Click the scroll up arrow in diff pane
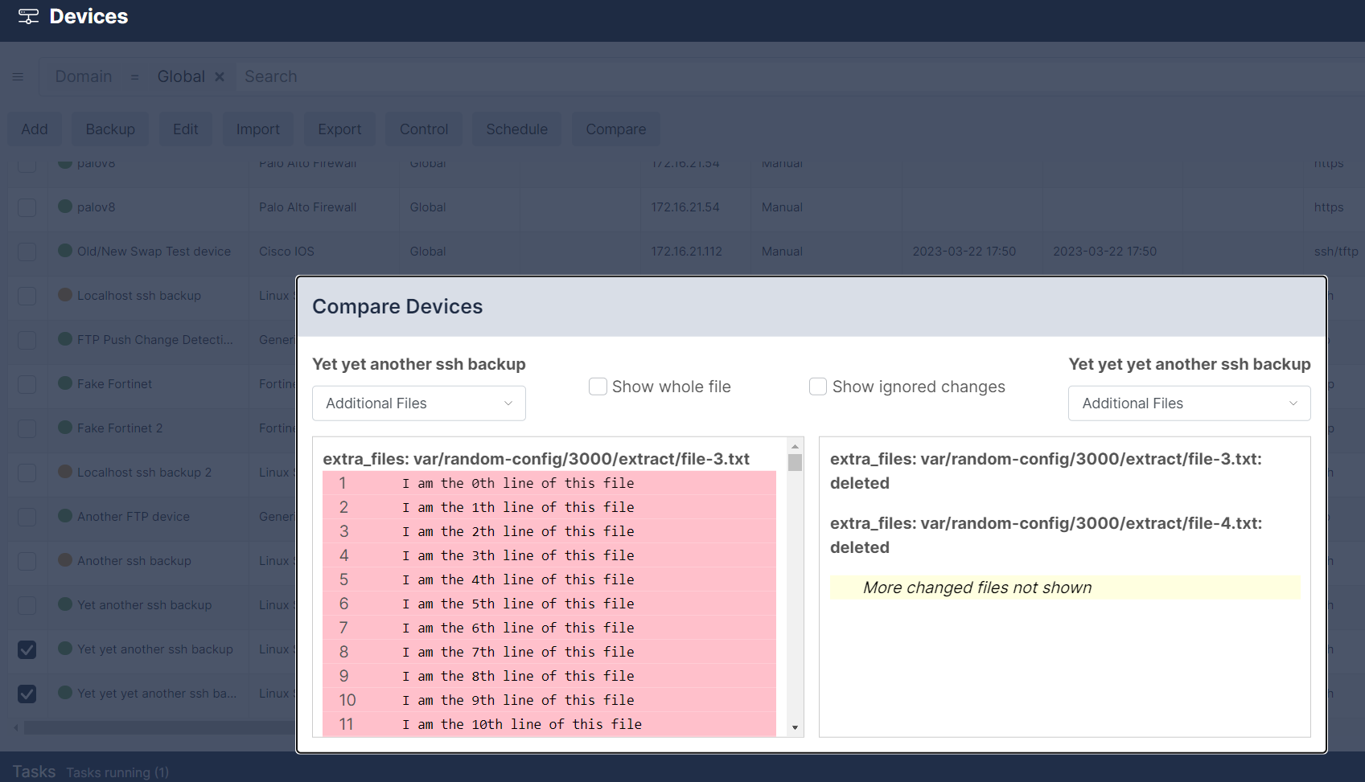Image resolution: width=1365 pixels, height=782 pixels. point(795,446)
